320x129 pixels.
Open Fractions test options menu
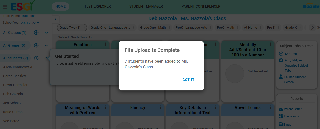[106, 45]
